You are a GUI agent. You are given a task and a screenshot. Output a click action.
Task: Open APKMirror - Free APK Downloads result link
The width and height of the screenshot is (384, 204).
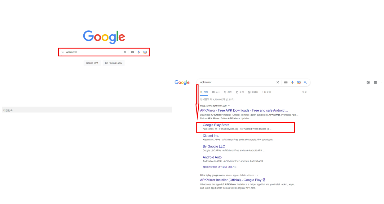[x=244, y=110]
